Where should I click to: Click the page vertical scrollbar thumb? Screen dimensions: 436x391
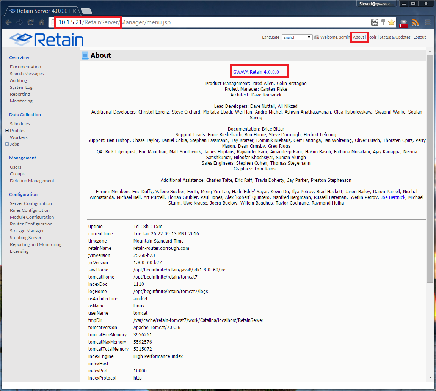[x=430, y=169]
